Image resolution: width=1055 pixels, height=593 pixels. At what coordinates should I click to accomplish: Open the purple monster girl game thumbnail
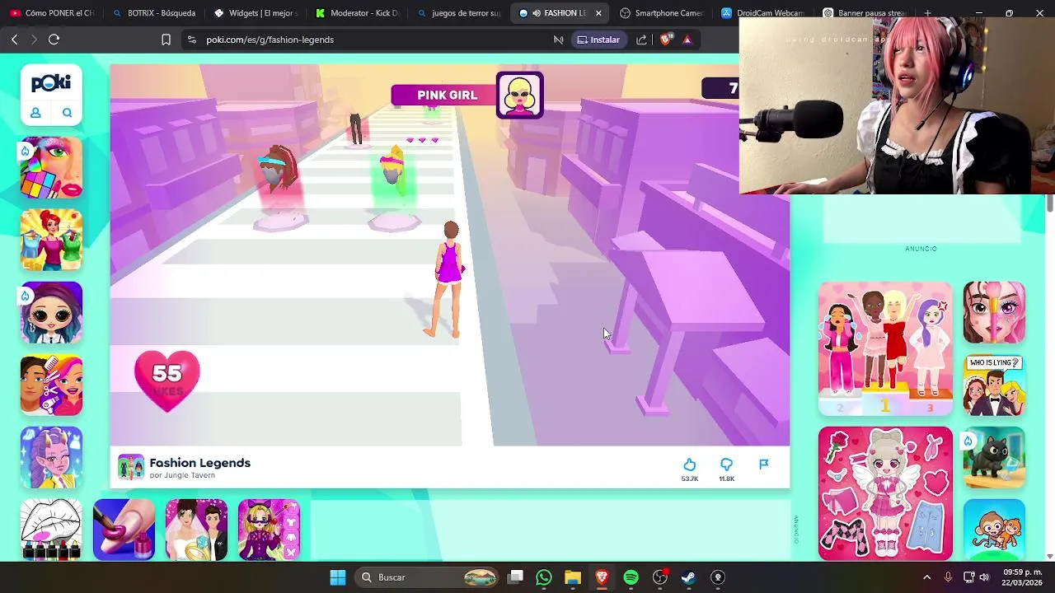(51, 457)
